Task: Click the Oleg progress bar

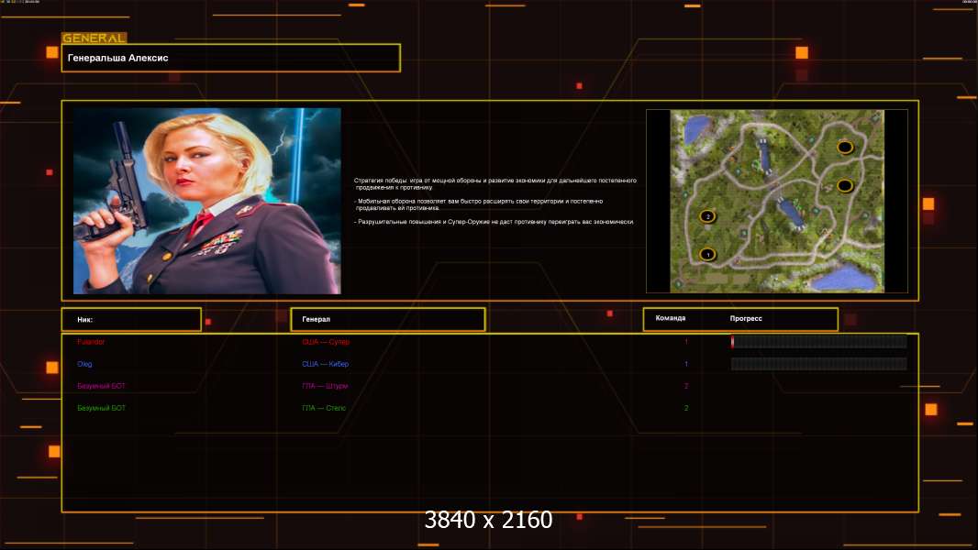Action: click(819, 364)
